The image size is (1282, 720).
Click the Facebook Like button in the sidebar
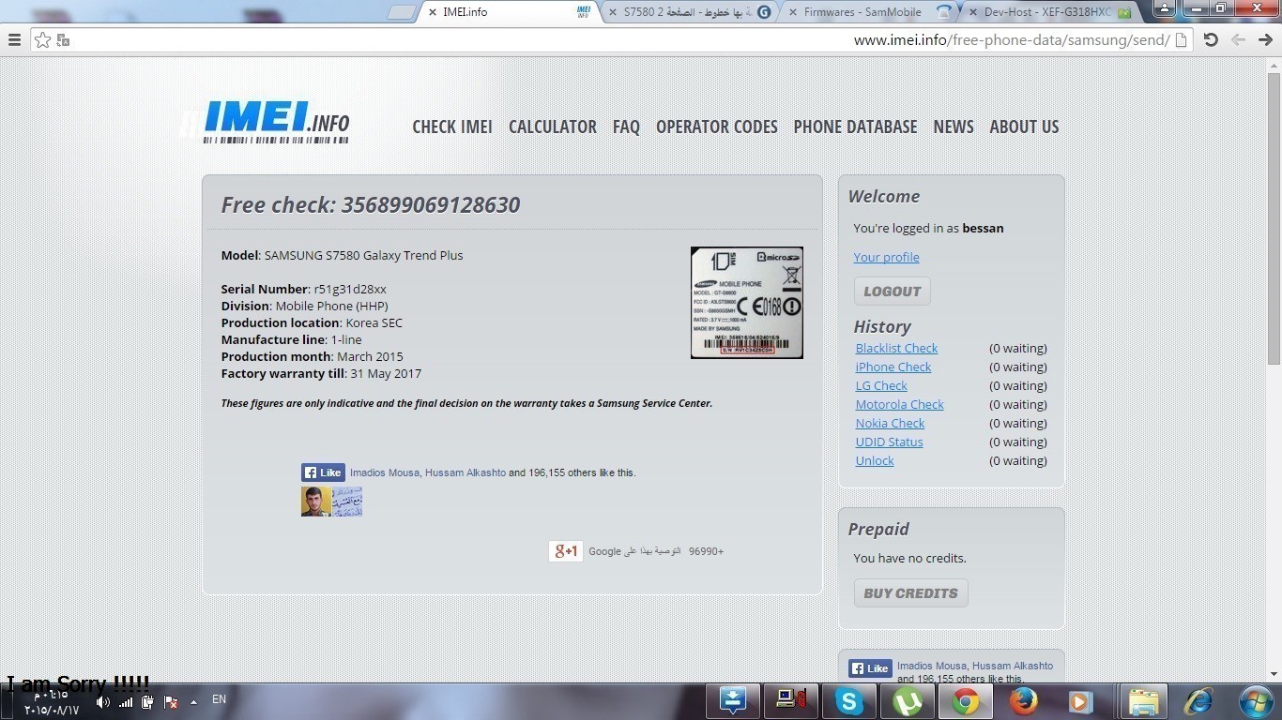(x=870, y=668)
